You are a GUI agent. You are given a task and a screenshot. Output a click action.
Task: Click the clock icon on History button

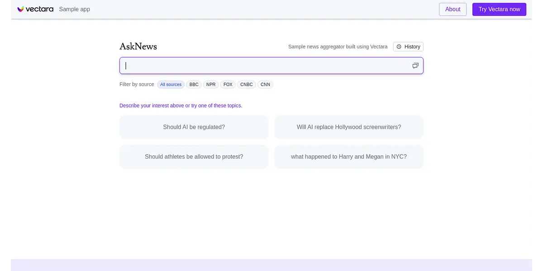coord(399,47)
